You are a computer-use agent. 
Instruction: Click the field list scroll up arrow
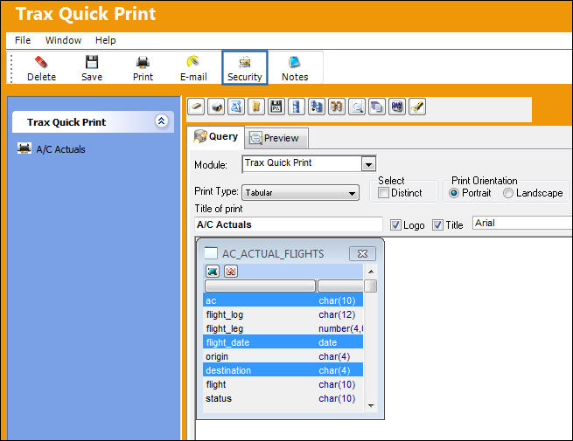pyautogui.click(x=371, y=272)
